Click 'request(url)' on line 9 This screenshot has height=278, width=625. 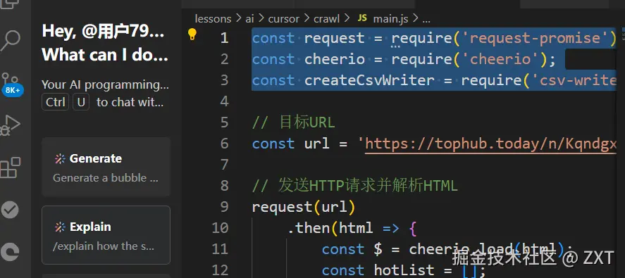click(304, 208)
